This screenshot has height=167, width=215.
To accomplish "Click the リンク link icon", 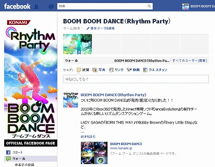I will (x=111, y=70).
